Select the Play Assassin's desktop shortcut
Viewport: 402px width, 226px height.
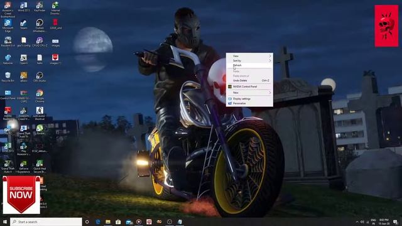click(24, 149)
